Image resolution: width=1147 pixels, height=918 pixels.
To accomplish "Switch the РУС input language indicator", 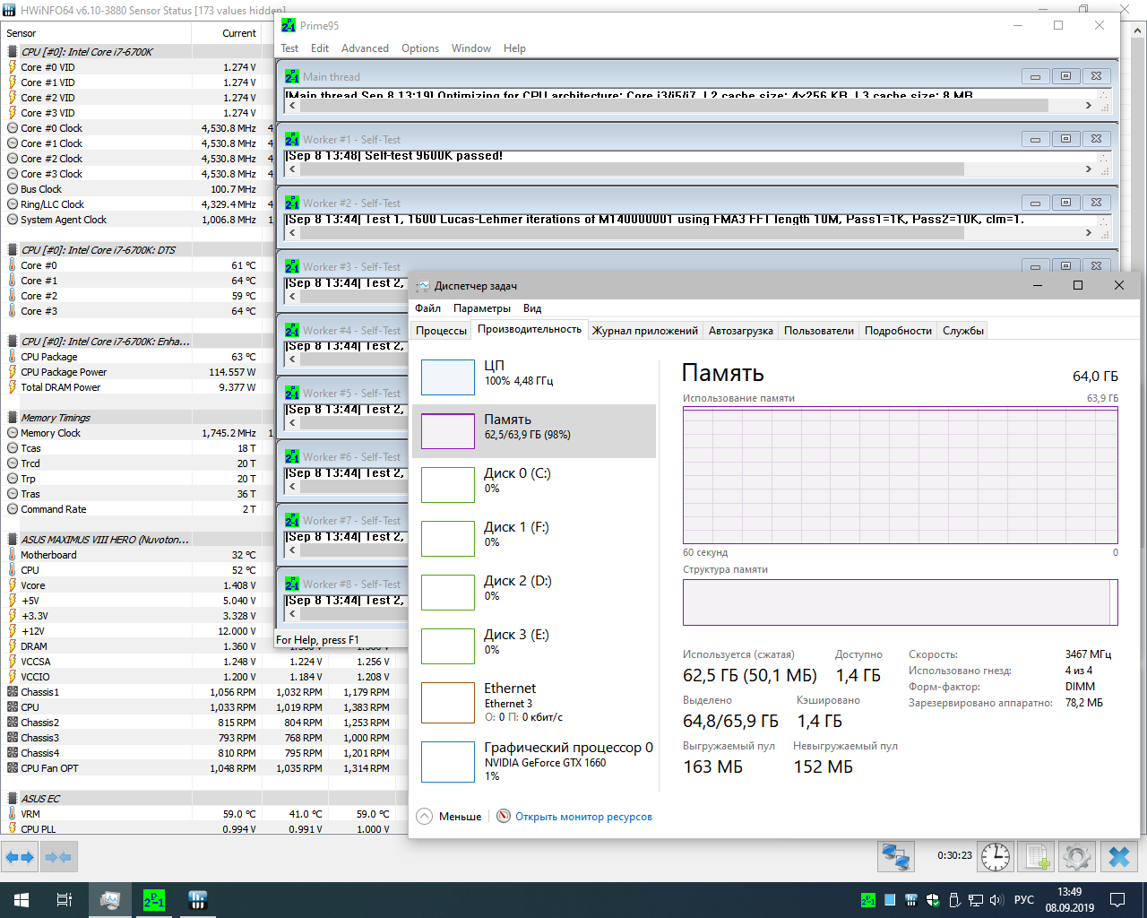I will pyautogui.click(x=1024, y=900).
